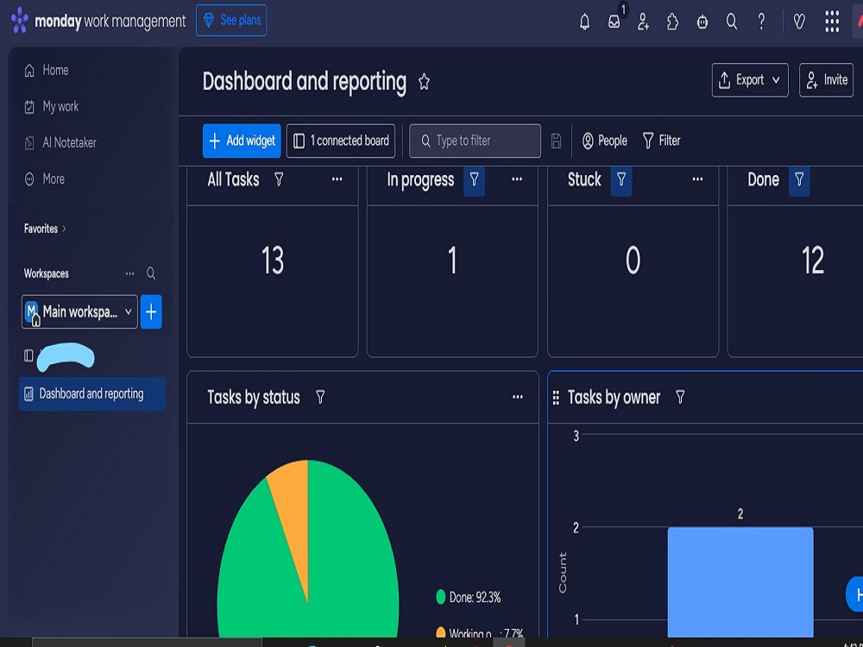
Task: Click the All Tasks count 13
Action: [x=273, y=261]
